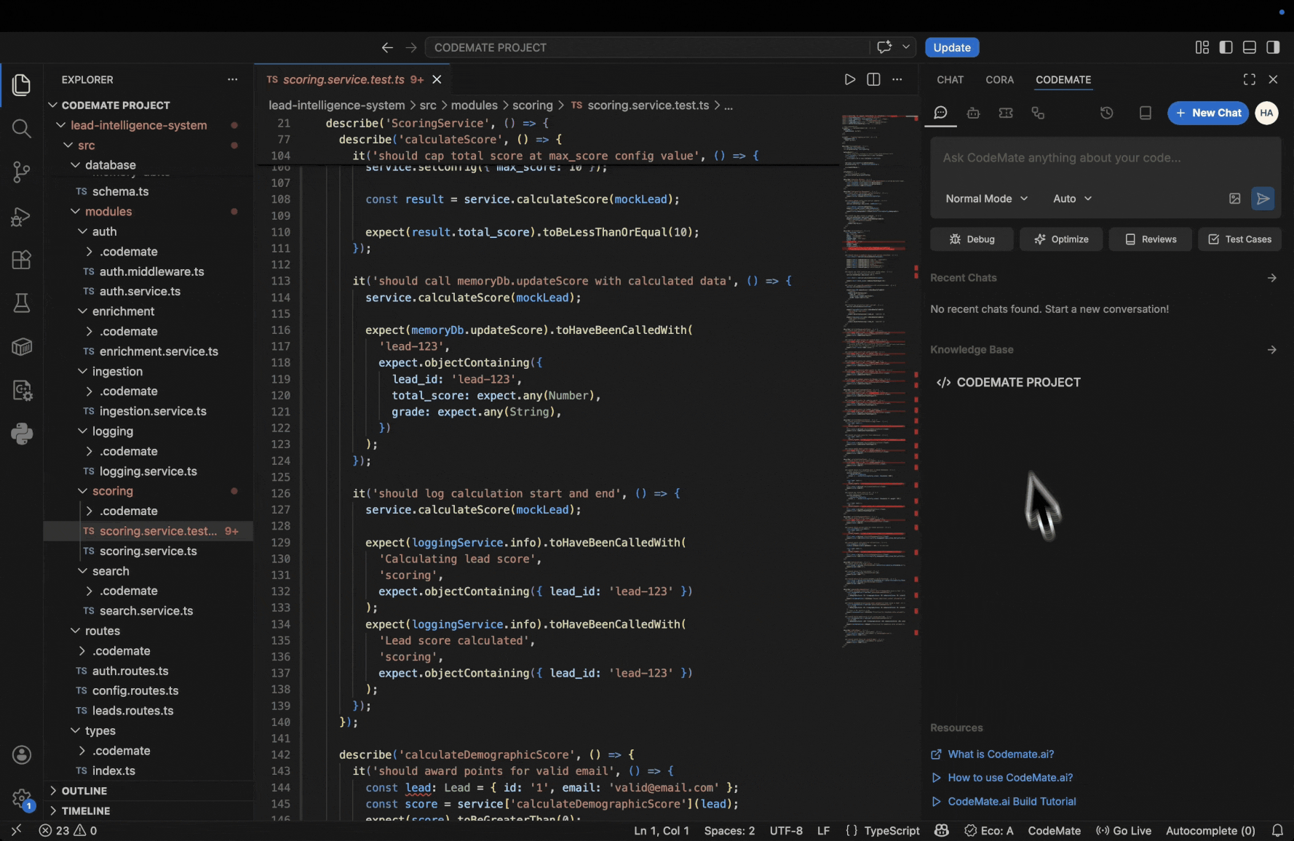Screen dimensions: 1294x841
Task: Focus the Ask CodeMate input field
Action: pos(1105,158)
